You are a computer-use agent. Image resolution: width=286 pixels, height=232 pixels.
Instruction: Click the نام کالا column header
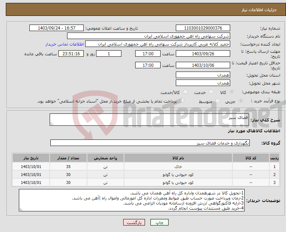coord(178,158)
